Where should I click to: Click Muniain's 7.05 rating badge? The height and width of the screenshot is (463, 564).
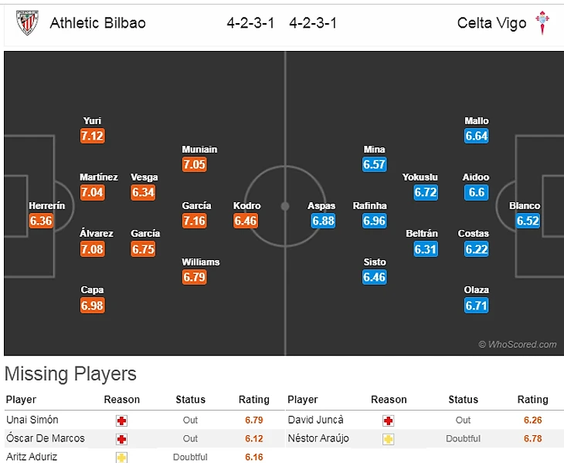194,164
